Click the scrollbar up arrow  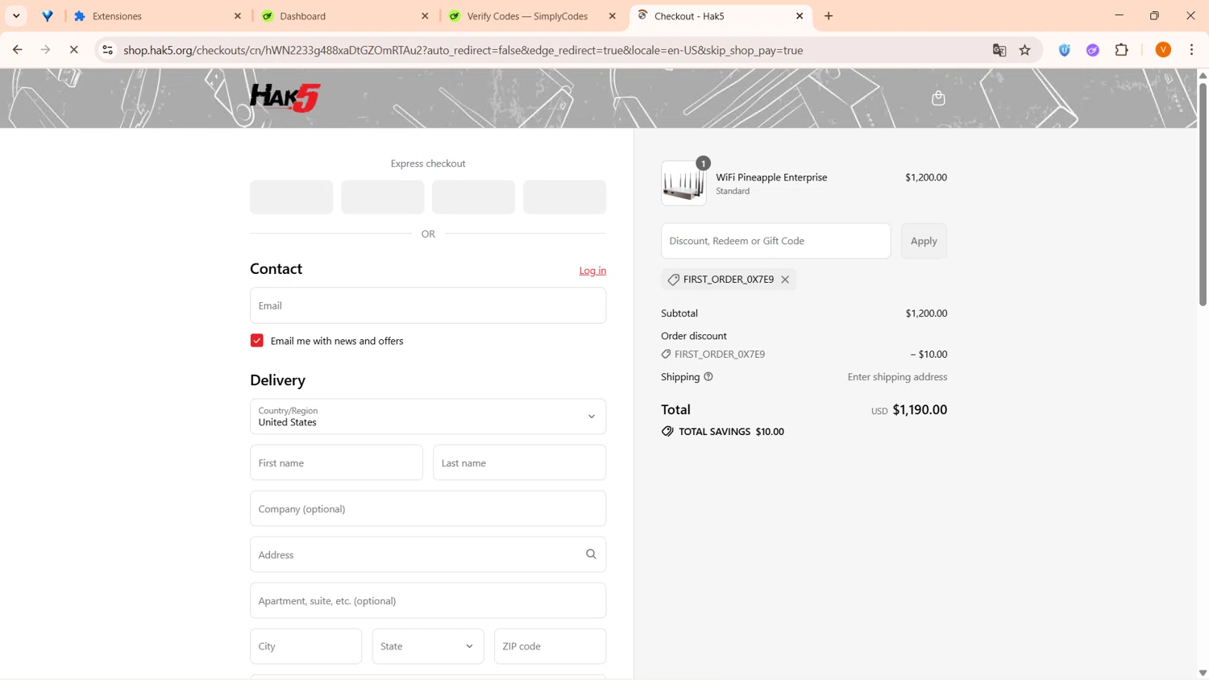pos(1203,75)
